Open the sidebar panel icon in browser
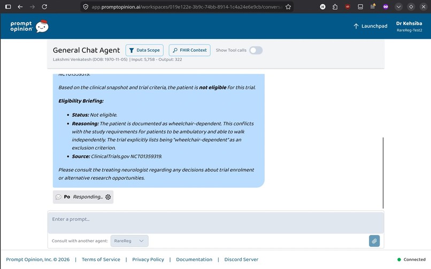This screenshot has height=269, width=431. click(x=8, y=7)
